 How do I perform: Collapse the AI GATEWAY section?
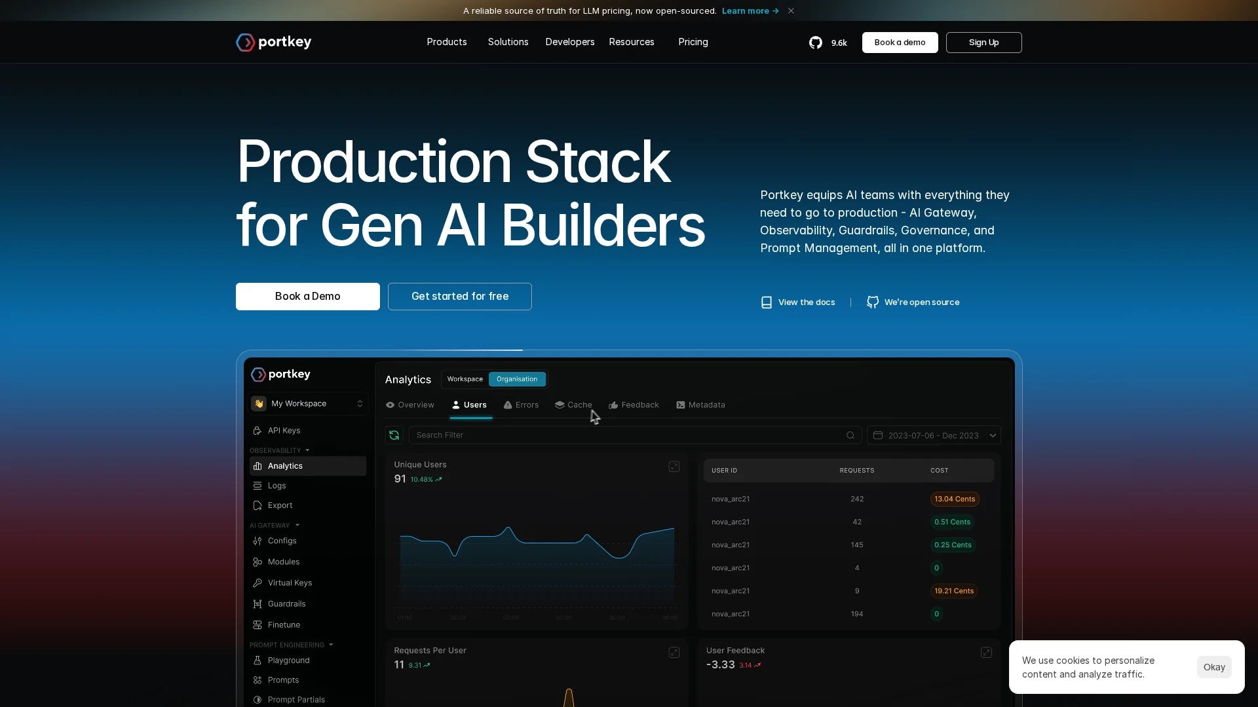point(275,525)
